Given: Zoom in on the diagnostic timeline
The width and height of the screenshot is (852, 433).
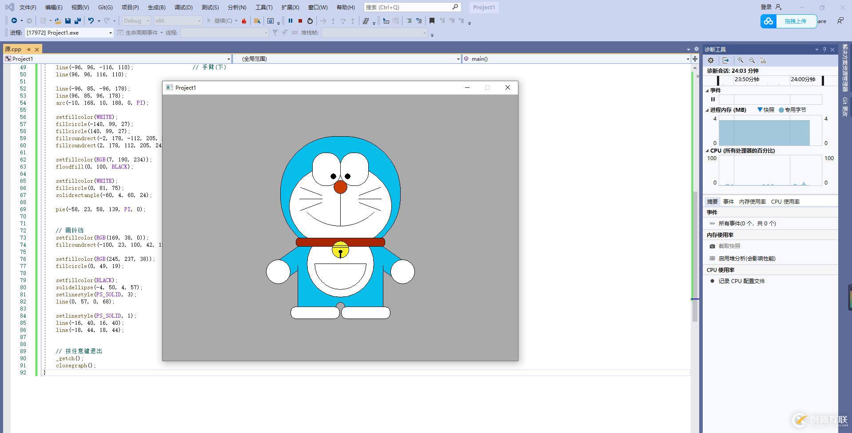Looking at the screenshot, I should (741, 60).
